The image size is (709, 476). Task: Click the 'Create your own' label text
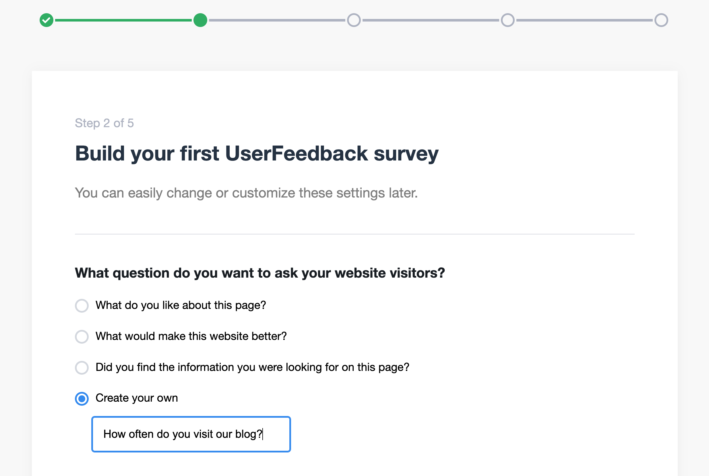pos(137,398)
